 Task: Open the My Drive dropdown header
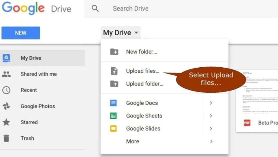tap(120, 33)
